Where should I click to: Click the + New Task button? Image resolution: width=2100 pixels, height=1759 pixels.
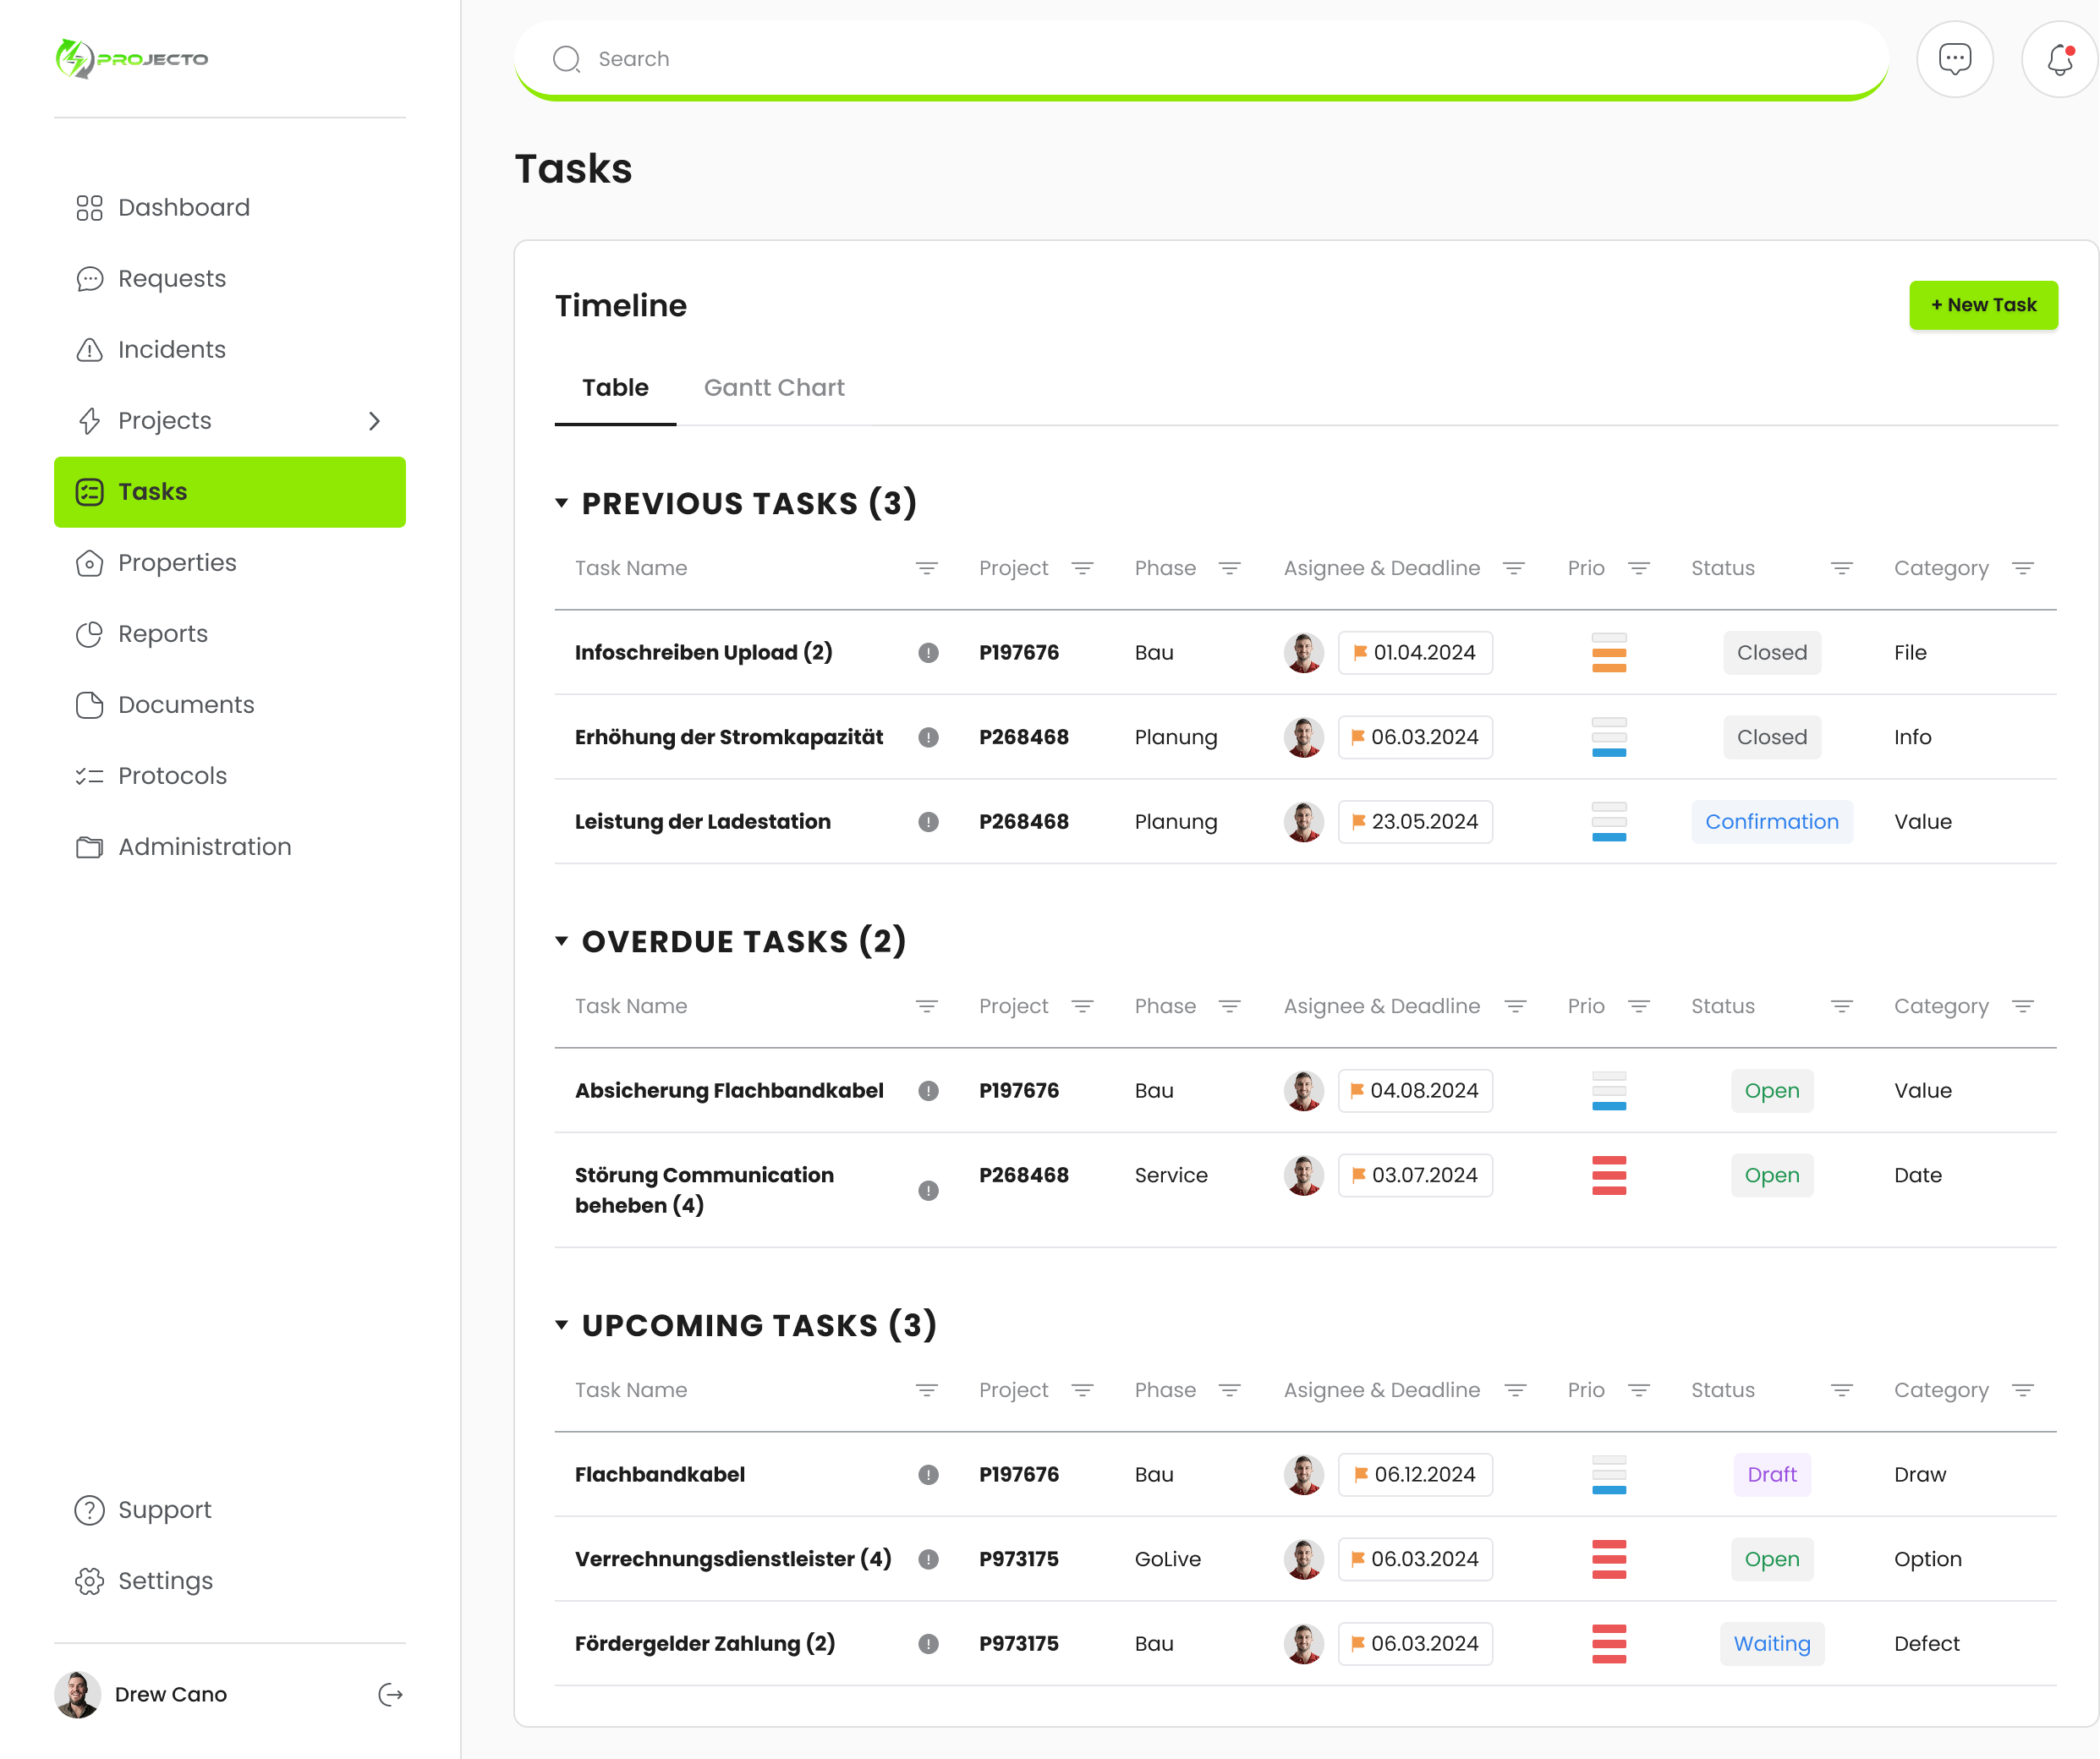click(1983, 305)
